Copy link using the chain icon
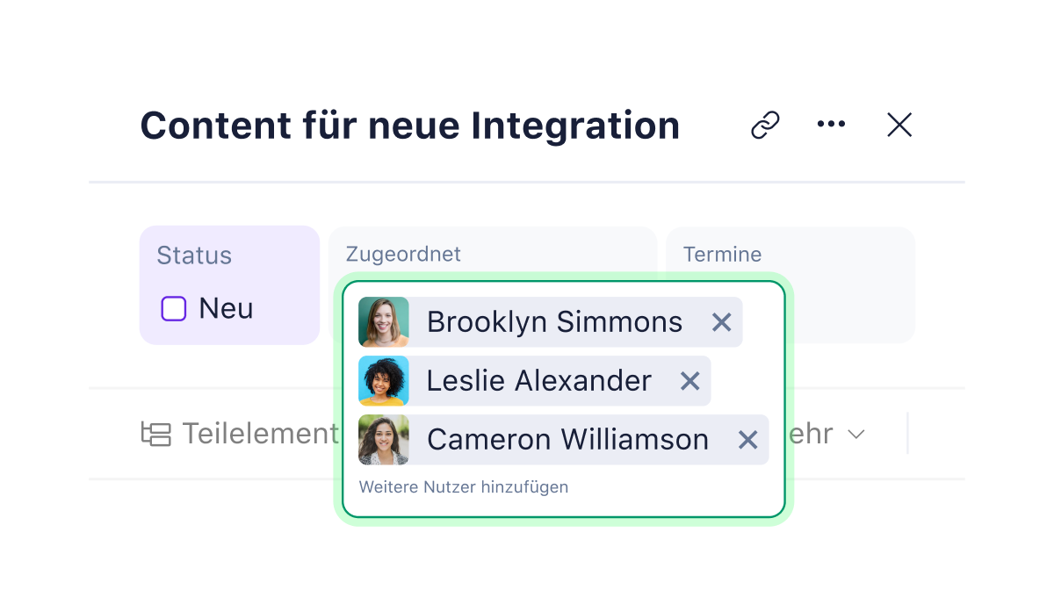The width and height of the screenshot is (1054, 590). (765, 126)
